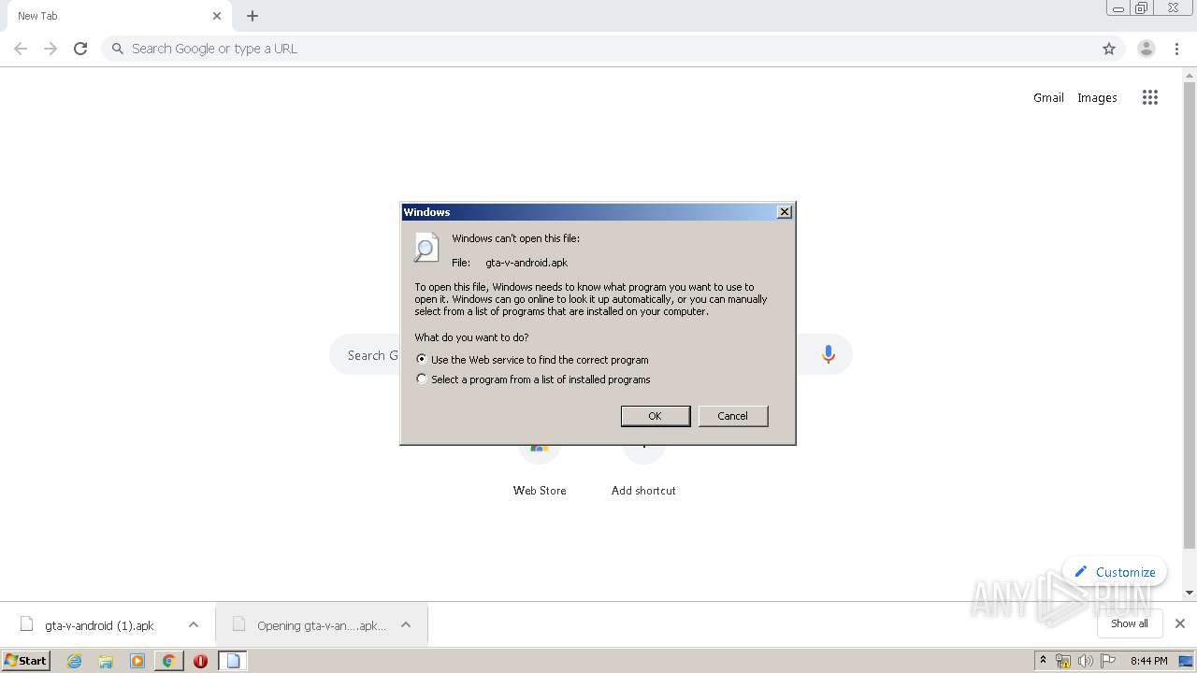Dismiss dialog with the Cancel button
This screenshot has height=673, width=1197.
733,416
